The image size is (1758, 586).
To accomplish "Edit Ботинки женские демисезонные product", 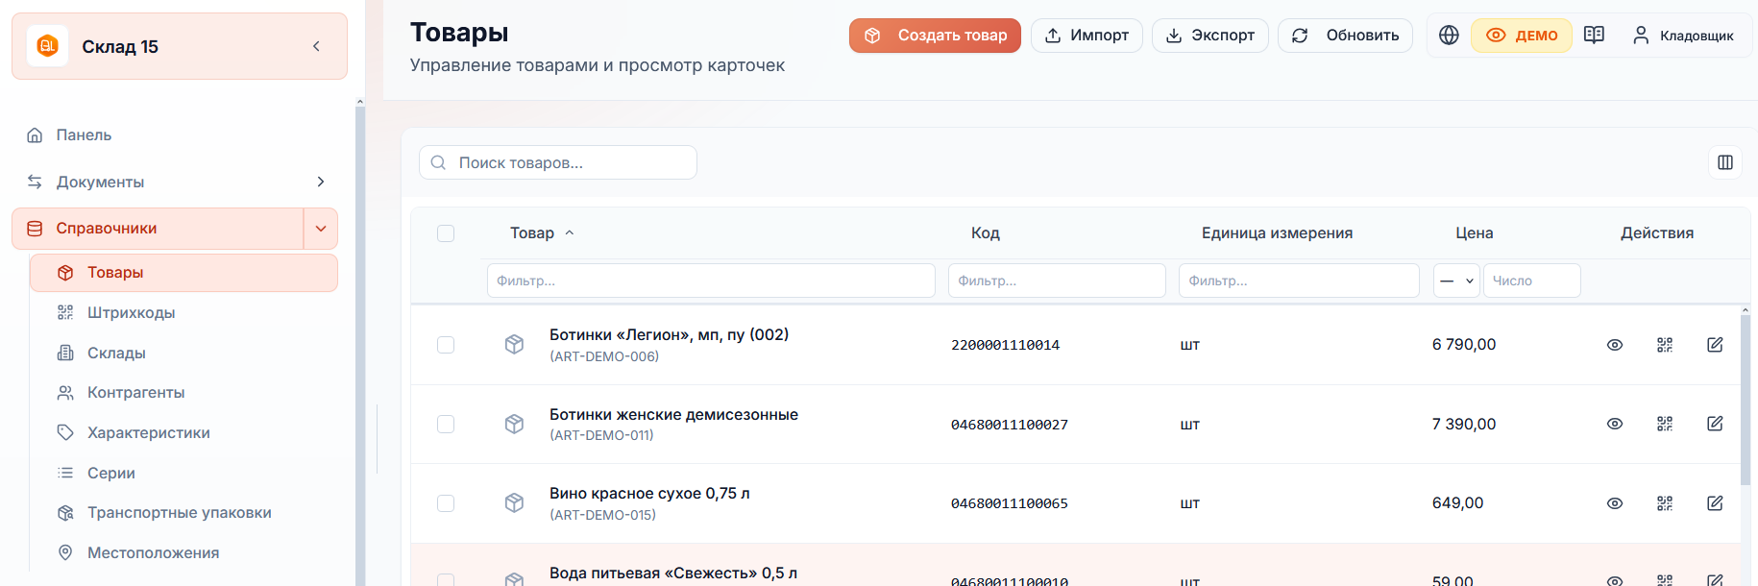I will [x=1715, y=424].
